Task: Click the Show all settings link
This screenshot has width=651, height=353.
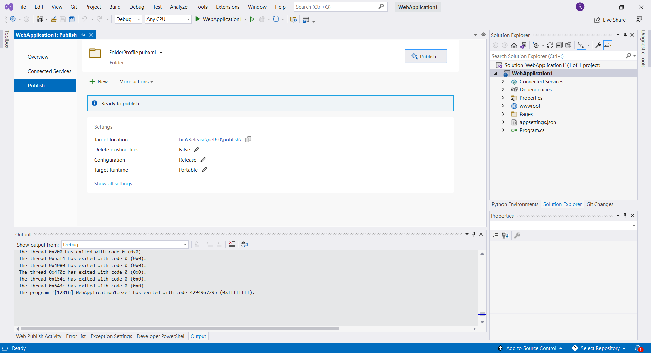Action: click(x=113, y=184)
